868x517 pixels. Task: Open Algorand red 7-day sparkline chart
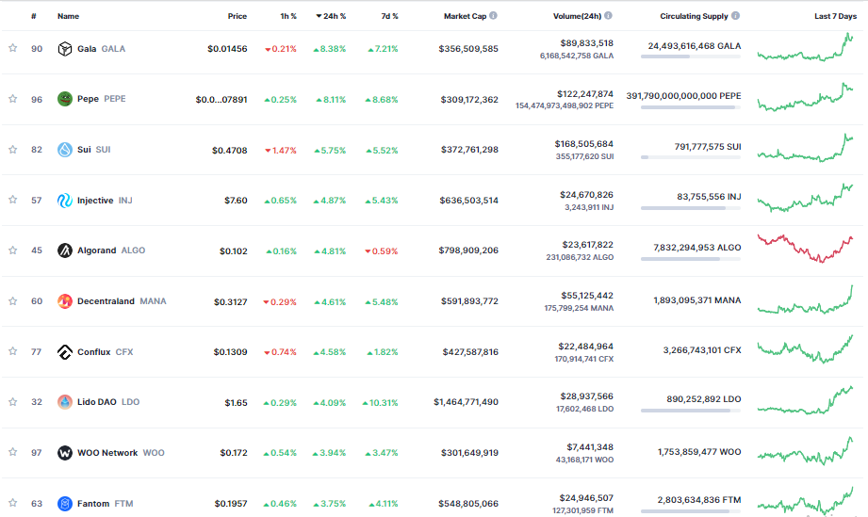pos(806,249)
